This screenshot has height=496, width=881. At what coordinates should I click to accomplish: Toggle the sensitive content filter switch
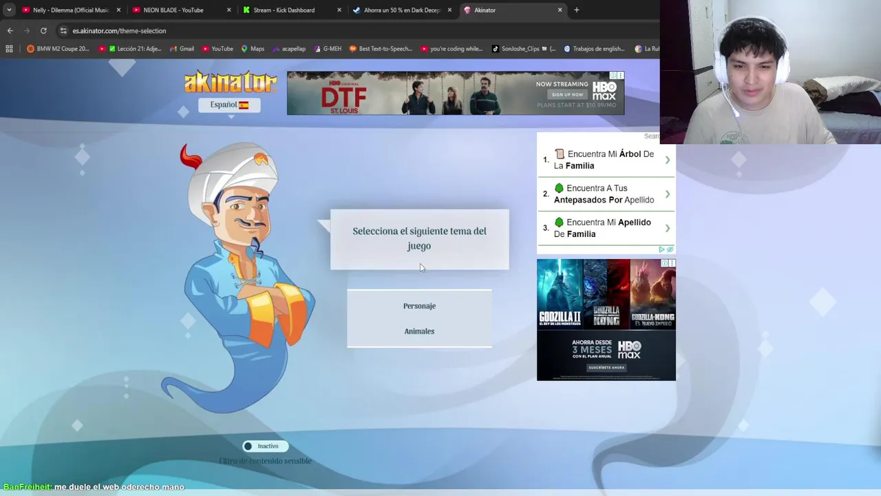point(265,446)
